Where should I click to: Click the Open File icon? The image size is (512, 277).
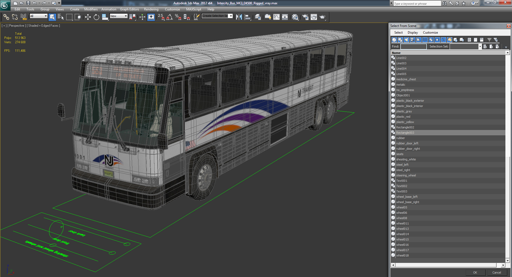coord(21,3)
